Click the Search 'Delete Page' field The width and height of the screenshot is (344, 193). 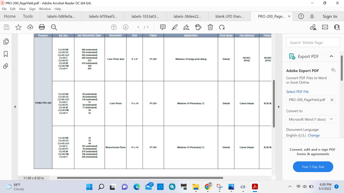click(x=313, y=43)
